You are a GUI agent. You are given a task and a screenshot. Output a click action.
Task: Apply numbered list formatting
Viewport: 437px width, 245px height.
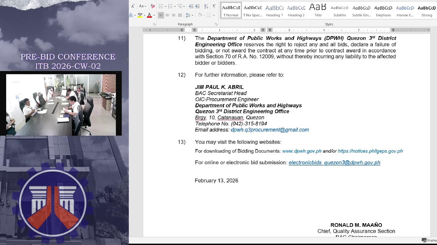(x=170, y=6)
